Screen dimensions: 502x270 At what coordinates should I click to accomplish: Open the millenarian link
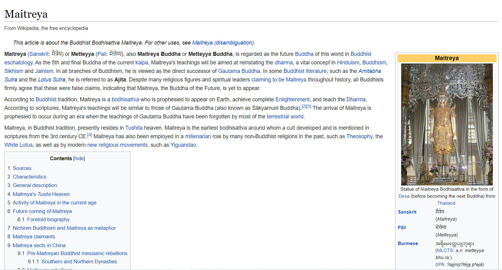pos(198,136)
